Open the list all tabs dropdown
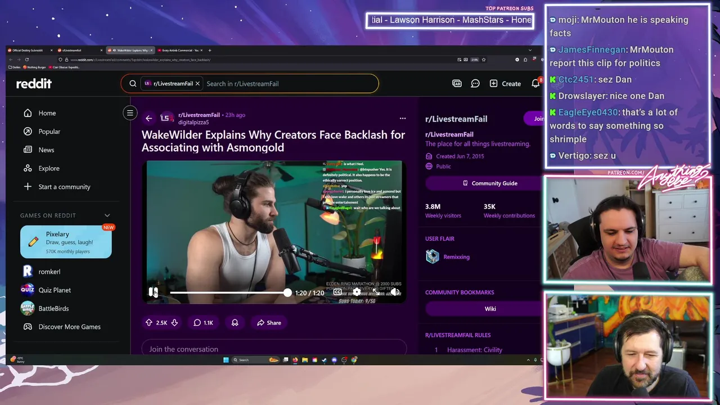 point(530,50)
